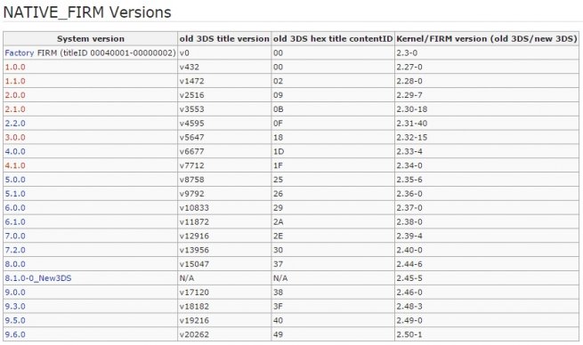Open the 6.0.0 system version link
The image size is (583, 345).
click(x=15, y=208)
